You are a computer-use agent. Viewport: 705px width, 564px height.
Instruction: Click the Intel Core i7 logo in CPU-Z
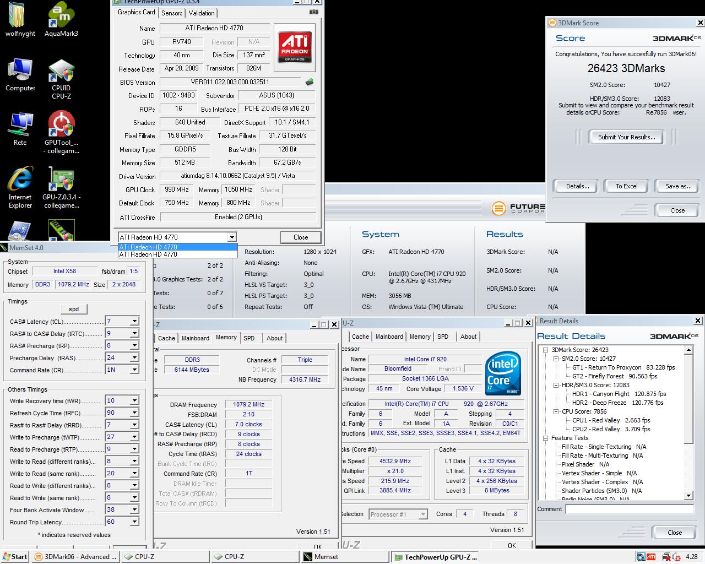tap(503, 373)
